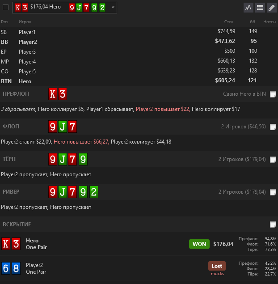Screen dimensions: 278x284
Task: Open the list view icon
Action: click(260, 8)
